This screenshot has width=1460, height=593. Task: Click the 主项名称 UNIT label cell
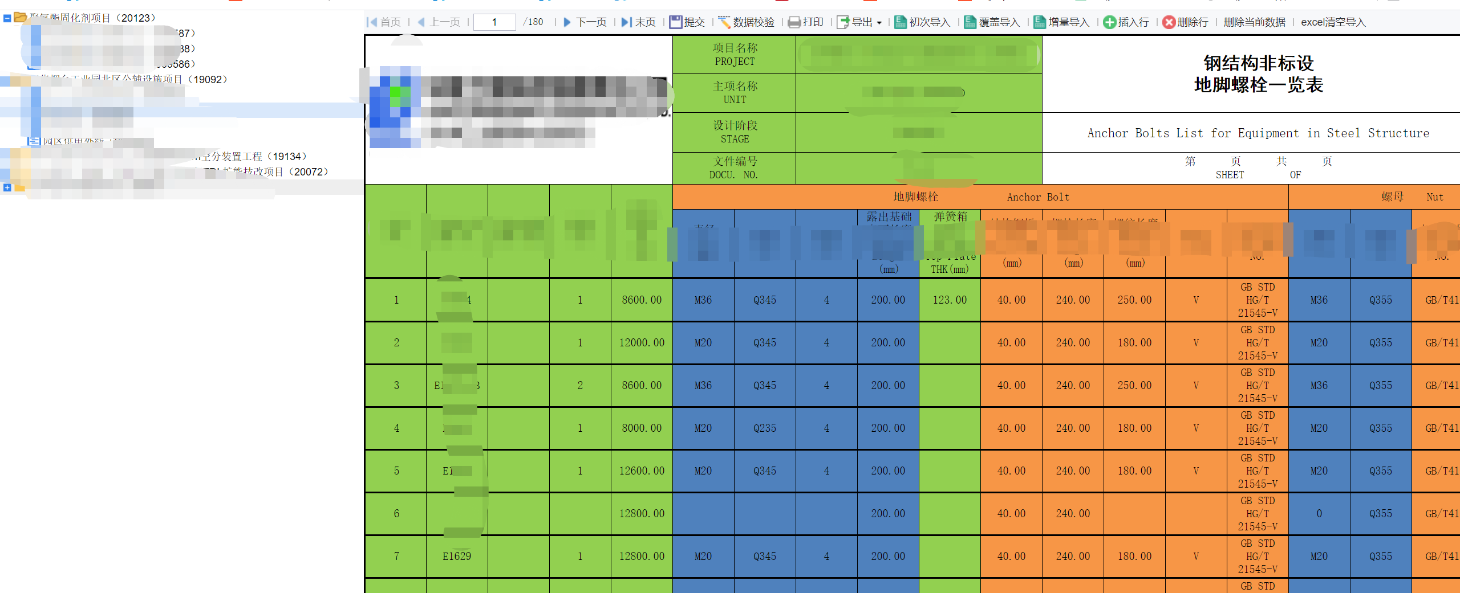click(735, 93)
